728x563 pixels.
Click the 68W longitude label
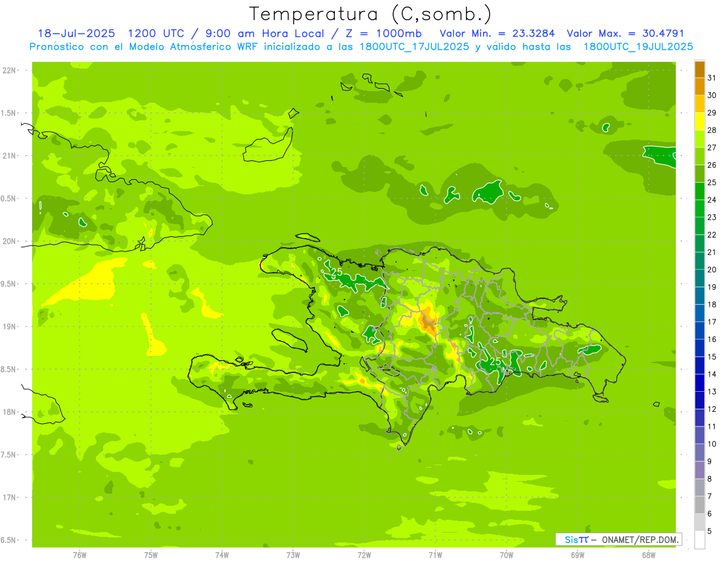click(649, 555)
